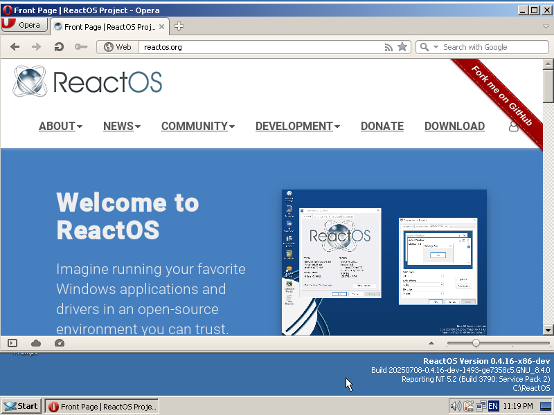The height and width of the screenshot is (415, 554).
Task: Click the show desktop icon in the taskbar
Action: pos(546,407)
